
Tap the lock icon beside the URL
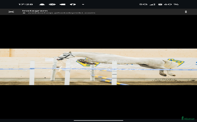(x=24, y=13)
